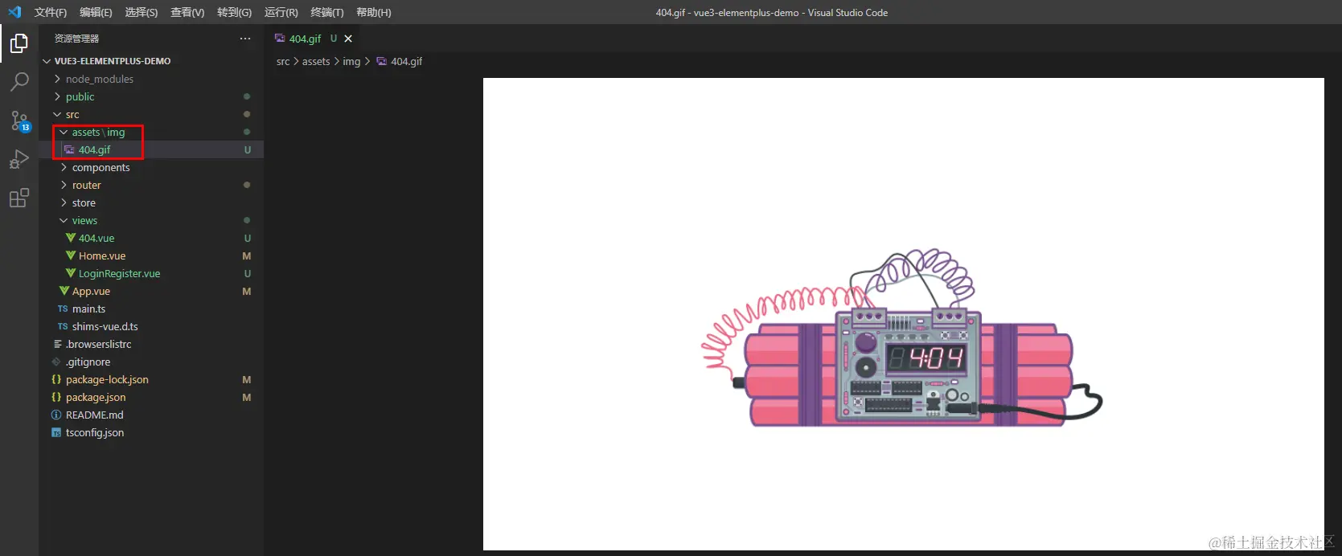1342x556 pixels.
Task: Click the TS icon beside shims-vue.d.ts
Action: pos(63,326)
